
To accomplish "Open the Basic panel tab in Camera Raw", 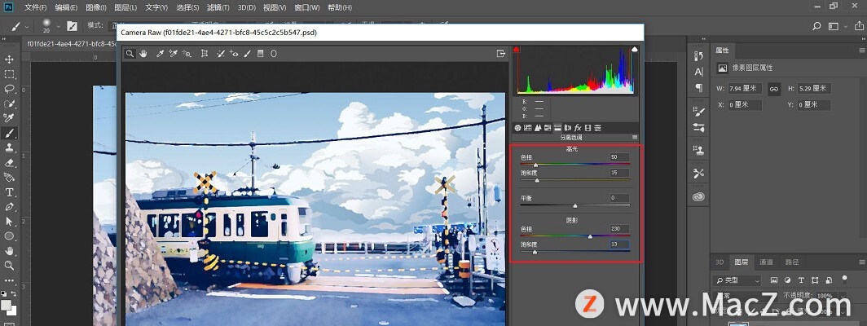I will coord(518,128).
